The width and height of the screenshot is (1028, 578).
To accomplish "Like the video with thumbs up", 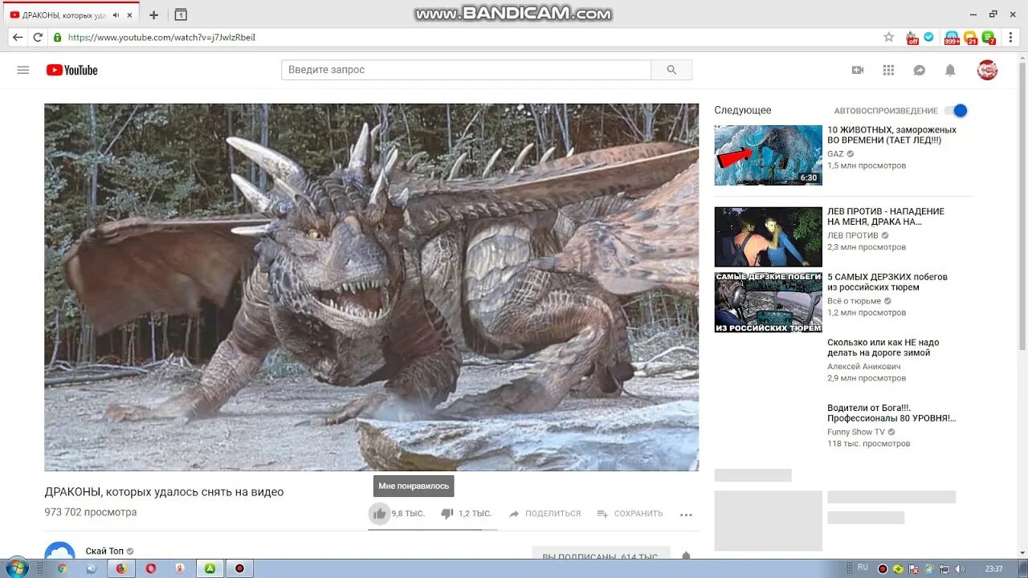I will point(380,514).
